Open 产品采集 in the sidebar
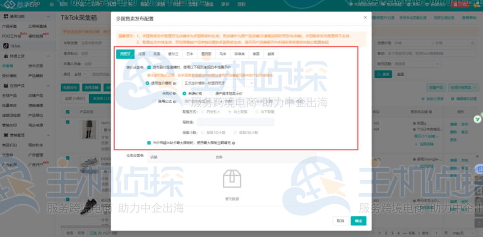This screenshot has width=483, height=237. tap(9, 26)
